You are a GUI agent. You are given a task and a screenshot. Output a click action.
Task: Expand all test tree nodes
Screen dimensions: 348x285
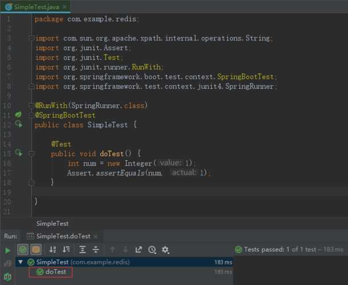(83, 250)
